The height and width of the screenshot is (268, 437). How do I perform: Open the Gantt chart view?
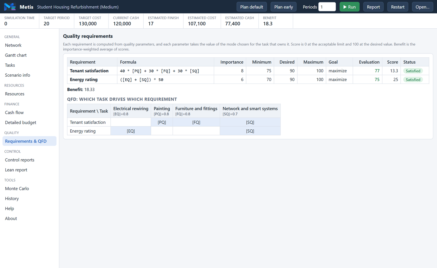(x=29, y=55)
